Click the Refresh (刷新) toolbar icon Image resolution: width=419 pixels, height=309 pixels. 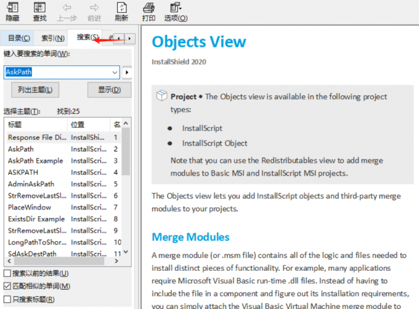(121, 8)
